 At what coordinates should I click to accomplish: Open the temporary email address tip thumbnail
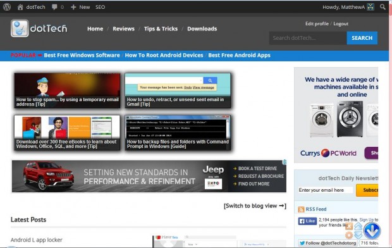(67, 90)
